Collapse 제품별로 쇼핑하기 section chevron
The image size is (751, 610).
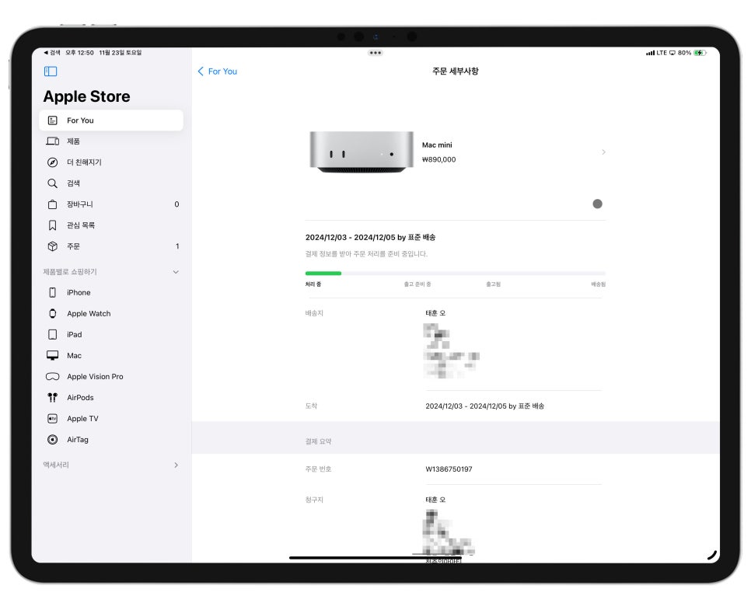[x=176, y=272]
